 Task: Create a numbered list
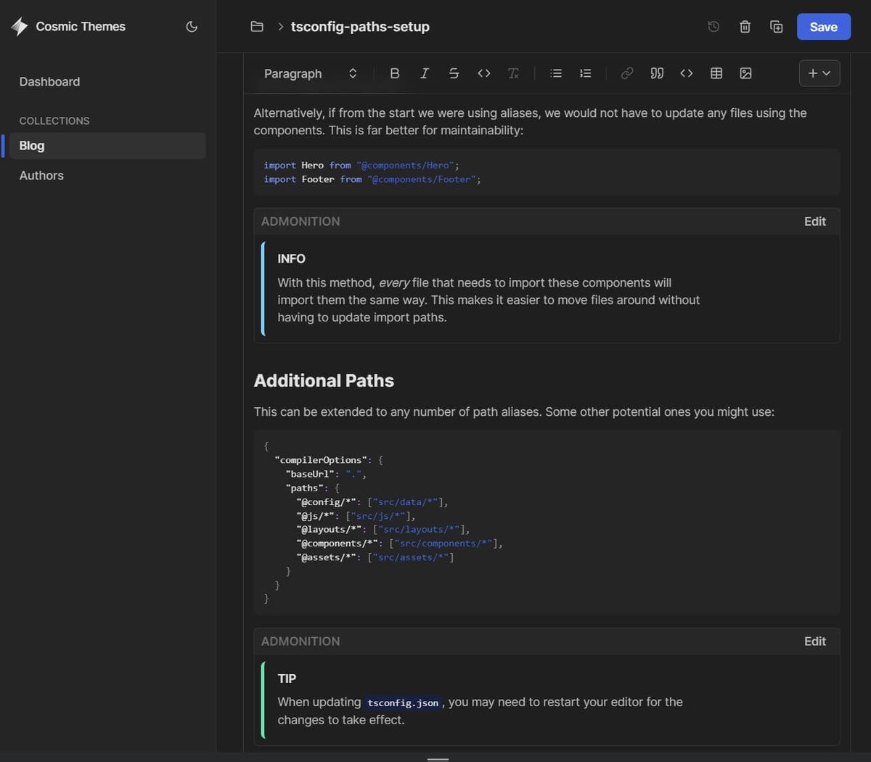coord(585,73)
